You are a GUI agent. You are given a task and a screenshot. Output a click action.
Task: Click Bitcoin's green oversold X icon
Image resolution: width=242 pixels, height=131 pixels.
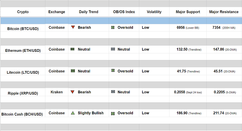[113, 28]
